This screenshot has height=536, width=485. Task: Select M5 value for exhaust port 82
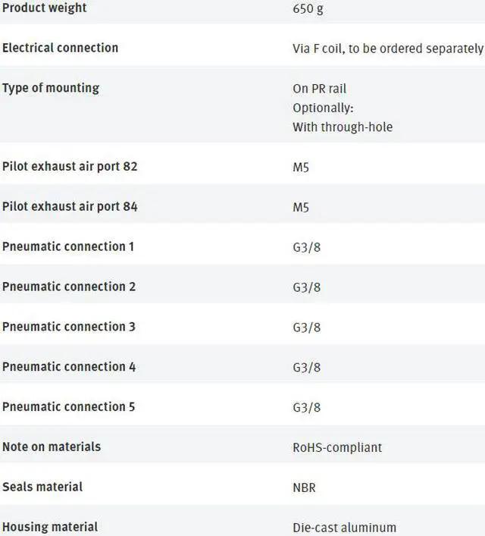(x=301, y=167)
